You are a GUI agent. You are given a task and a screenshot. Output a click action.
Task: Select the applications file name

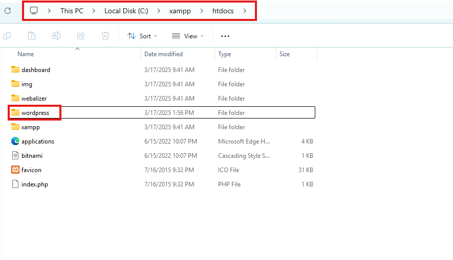click(x=38, y=141)
